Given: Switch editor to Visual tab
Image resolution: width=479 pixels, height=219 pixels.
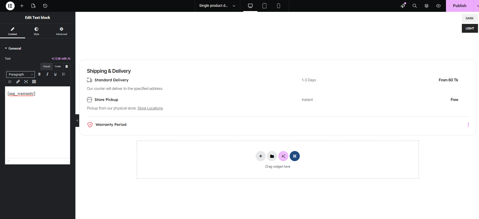Looking at the screenshot, I should click(x=46, y=66).
